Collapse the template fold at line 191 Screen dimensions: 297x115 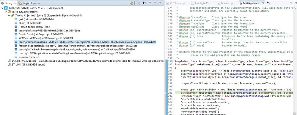(x=174, y=61)
